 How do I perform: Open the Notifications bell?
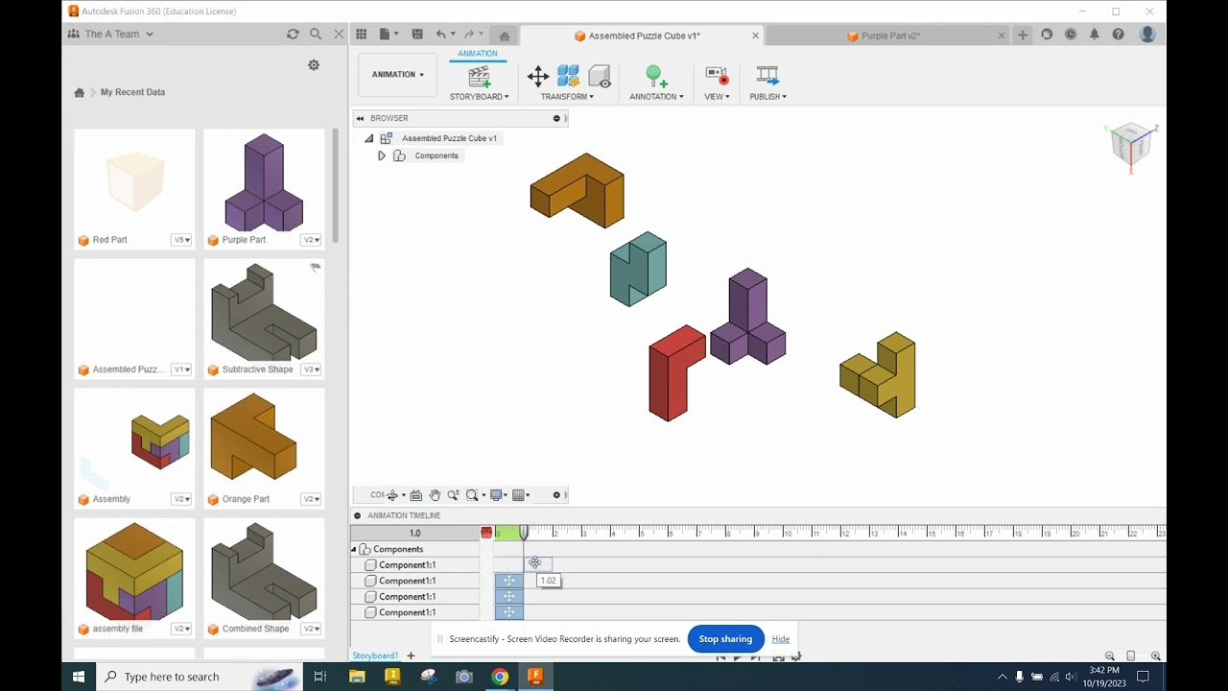[1095, 35]
